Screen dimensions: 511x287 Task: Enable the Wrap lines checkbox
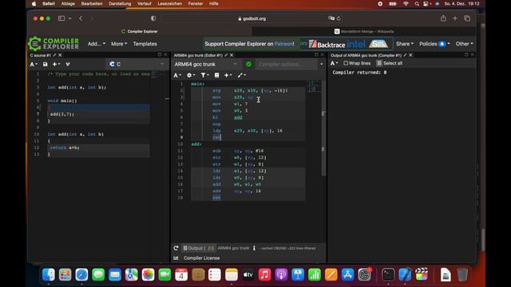[346, 63]
